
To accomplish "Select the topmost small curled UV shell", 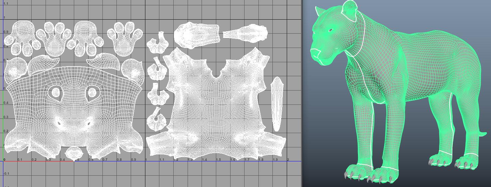I will pos(158,44).
